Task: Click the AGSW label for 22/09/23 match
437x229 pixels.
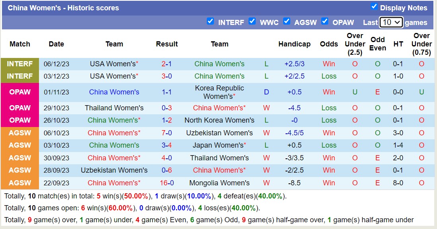Action: pyautogui.click(x=20, y=183)
